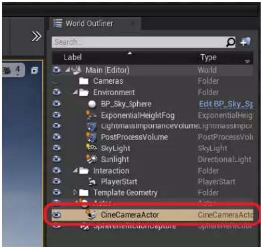
Task: Select the Cameras folder row
Action: (x=152, y=81)
